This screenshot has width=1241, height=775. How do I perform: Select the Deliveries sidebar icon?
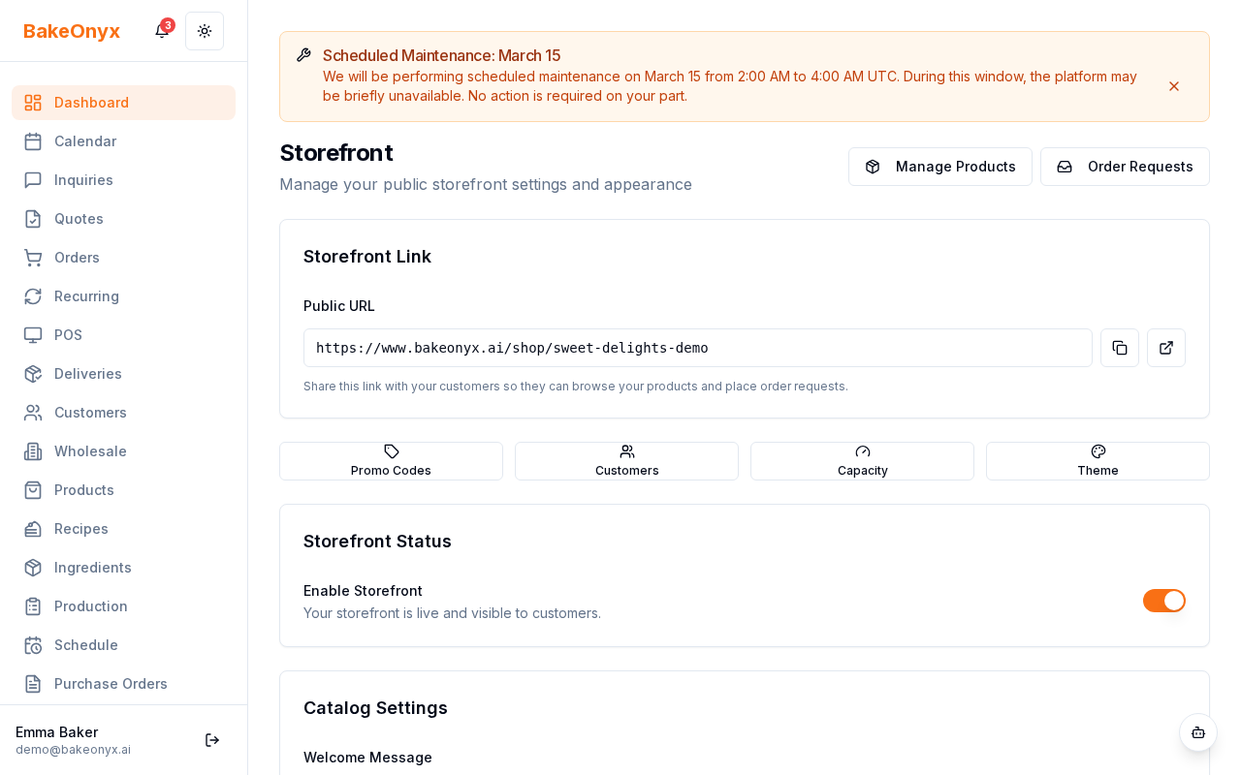[x=33, y=374]
